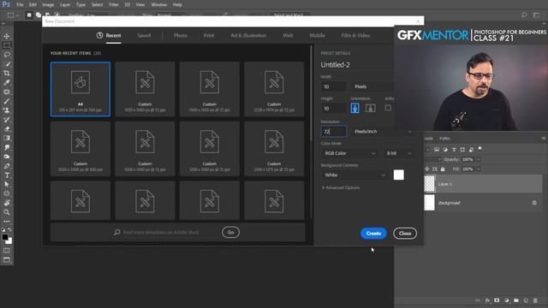
Task: Select the Path Selection arrow tool
Action: coord(7,185)
